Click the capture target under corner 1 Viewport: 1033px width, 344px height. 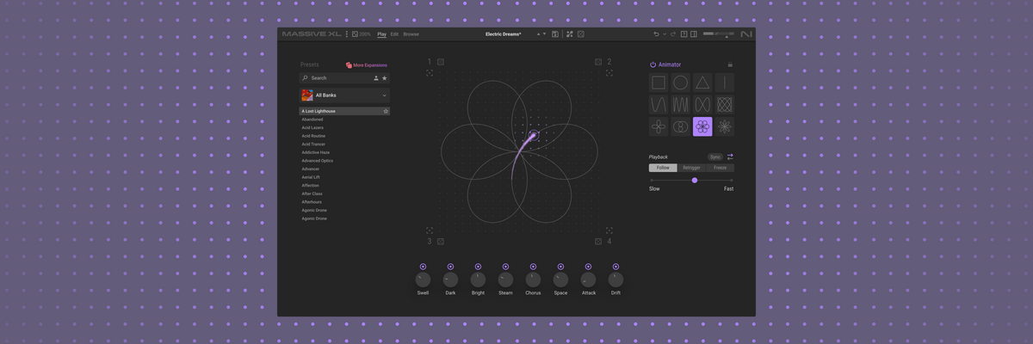coord(430,73)
